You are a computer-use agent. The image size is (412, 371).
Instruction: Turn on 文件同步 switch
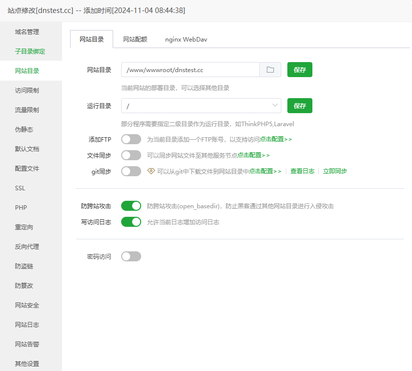click(x=131, y=155)
